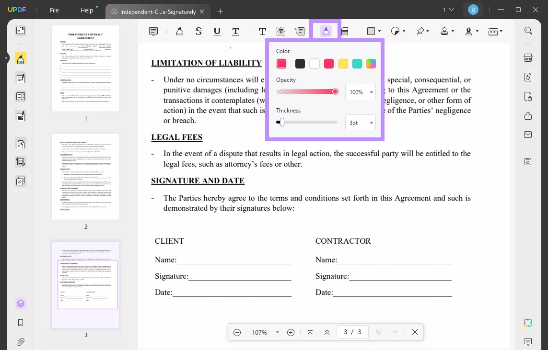The height and width of the screenshot is (350, 548).
Task: Open the Save as Other icon
Action: tap(528, 161)
